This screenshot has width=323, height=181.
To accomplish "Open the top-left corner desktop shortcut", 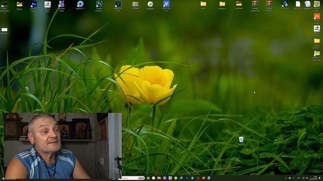I will click(5, 5).
